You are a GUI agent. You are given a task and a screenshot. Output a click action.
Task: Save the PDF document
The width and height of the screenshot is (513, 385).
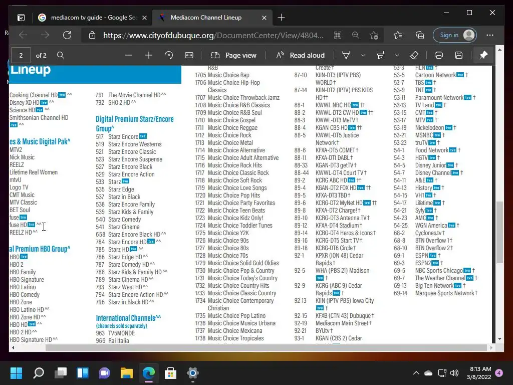click(x=459, y=55)
